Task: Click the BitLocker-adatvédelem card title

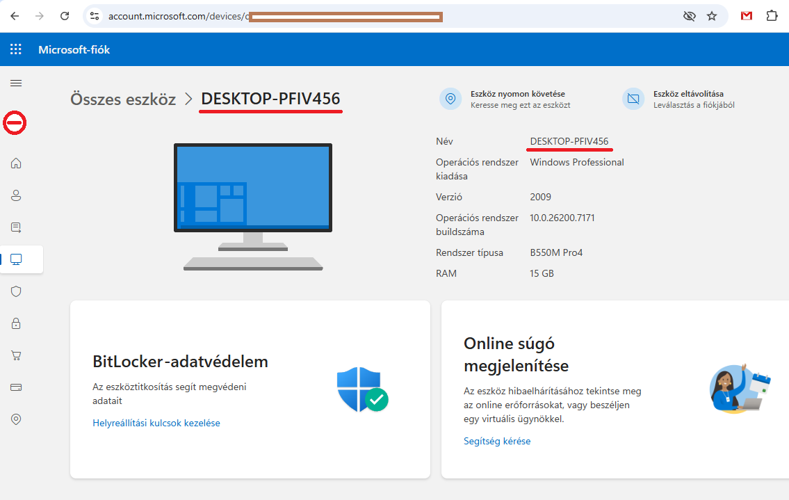Action: pyautogui.click(x=180, y=362)
